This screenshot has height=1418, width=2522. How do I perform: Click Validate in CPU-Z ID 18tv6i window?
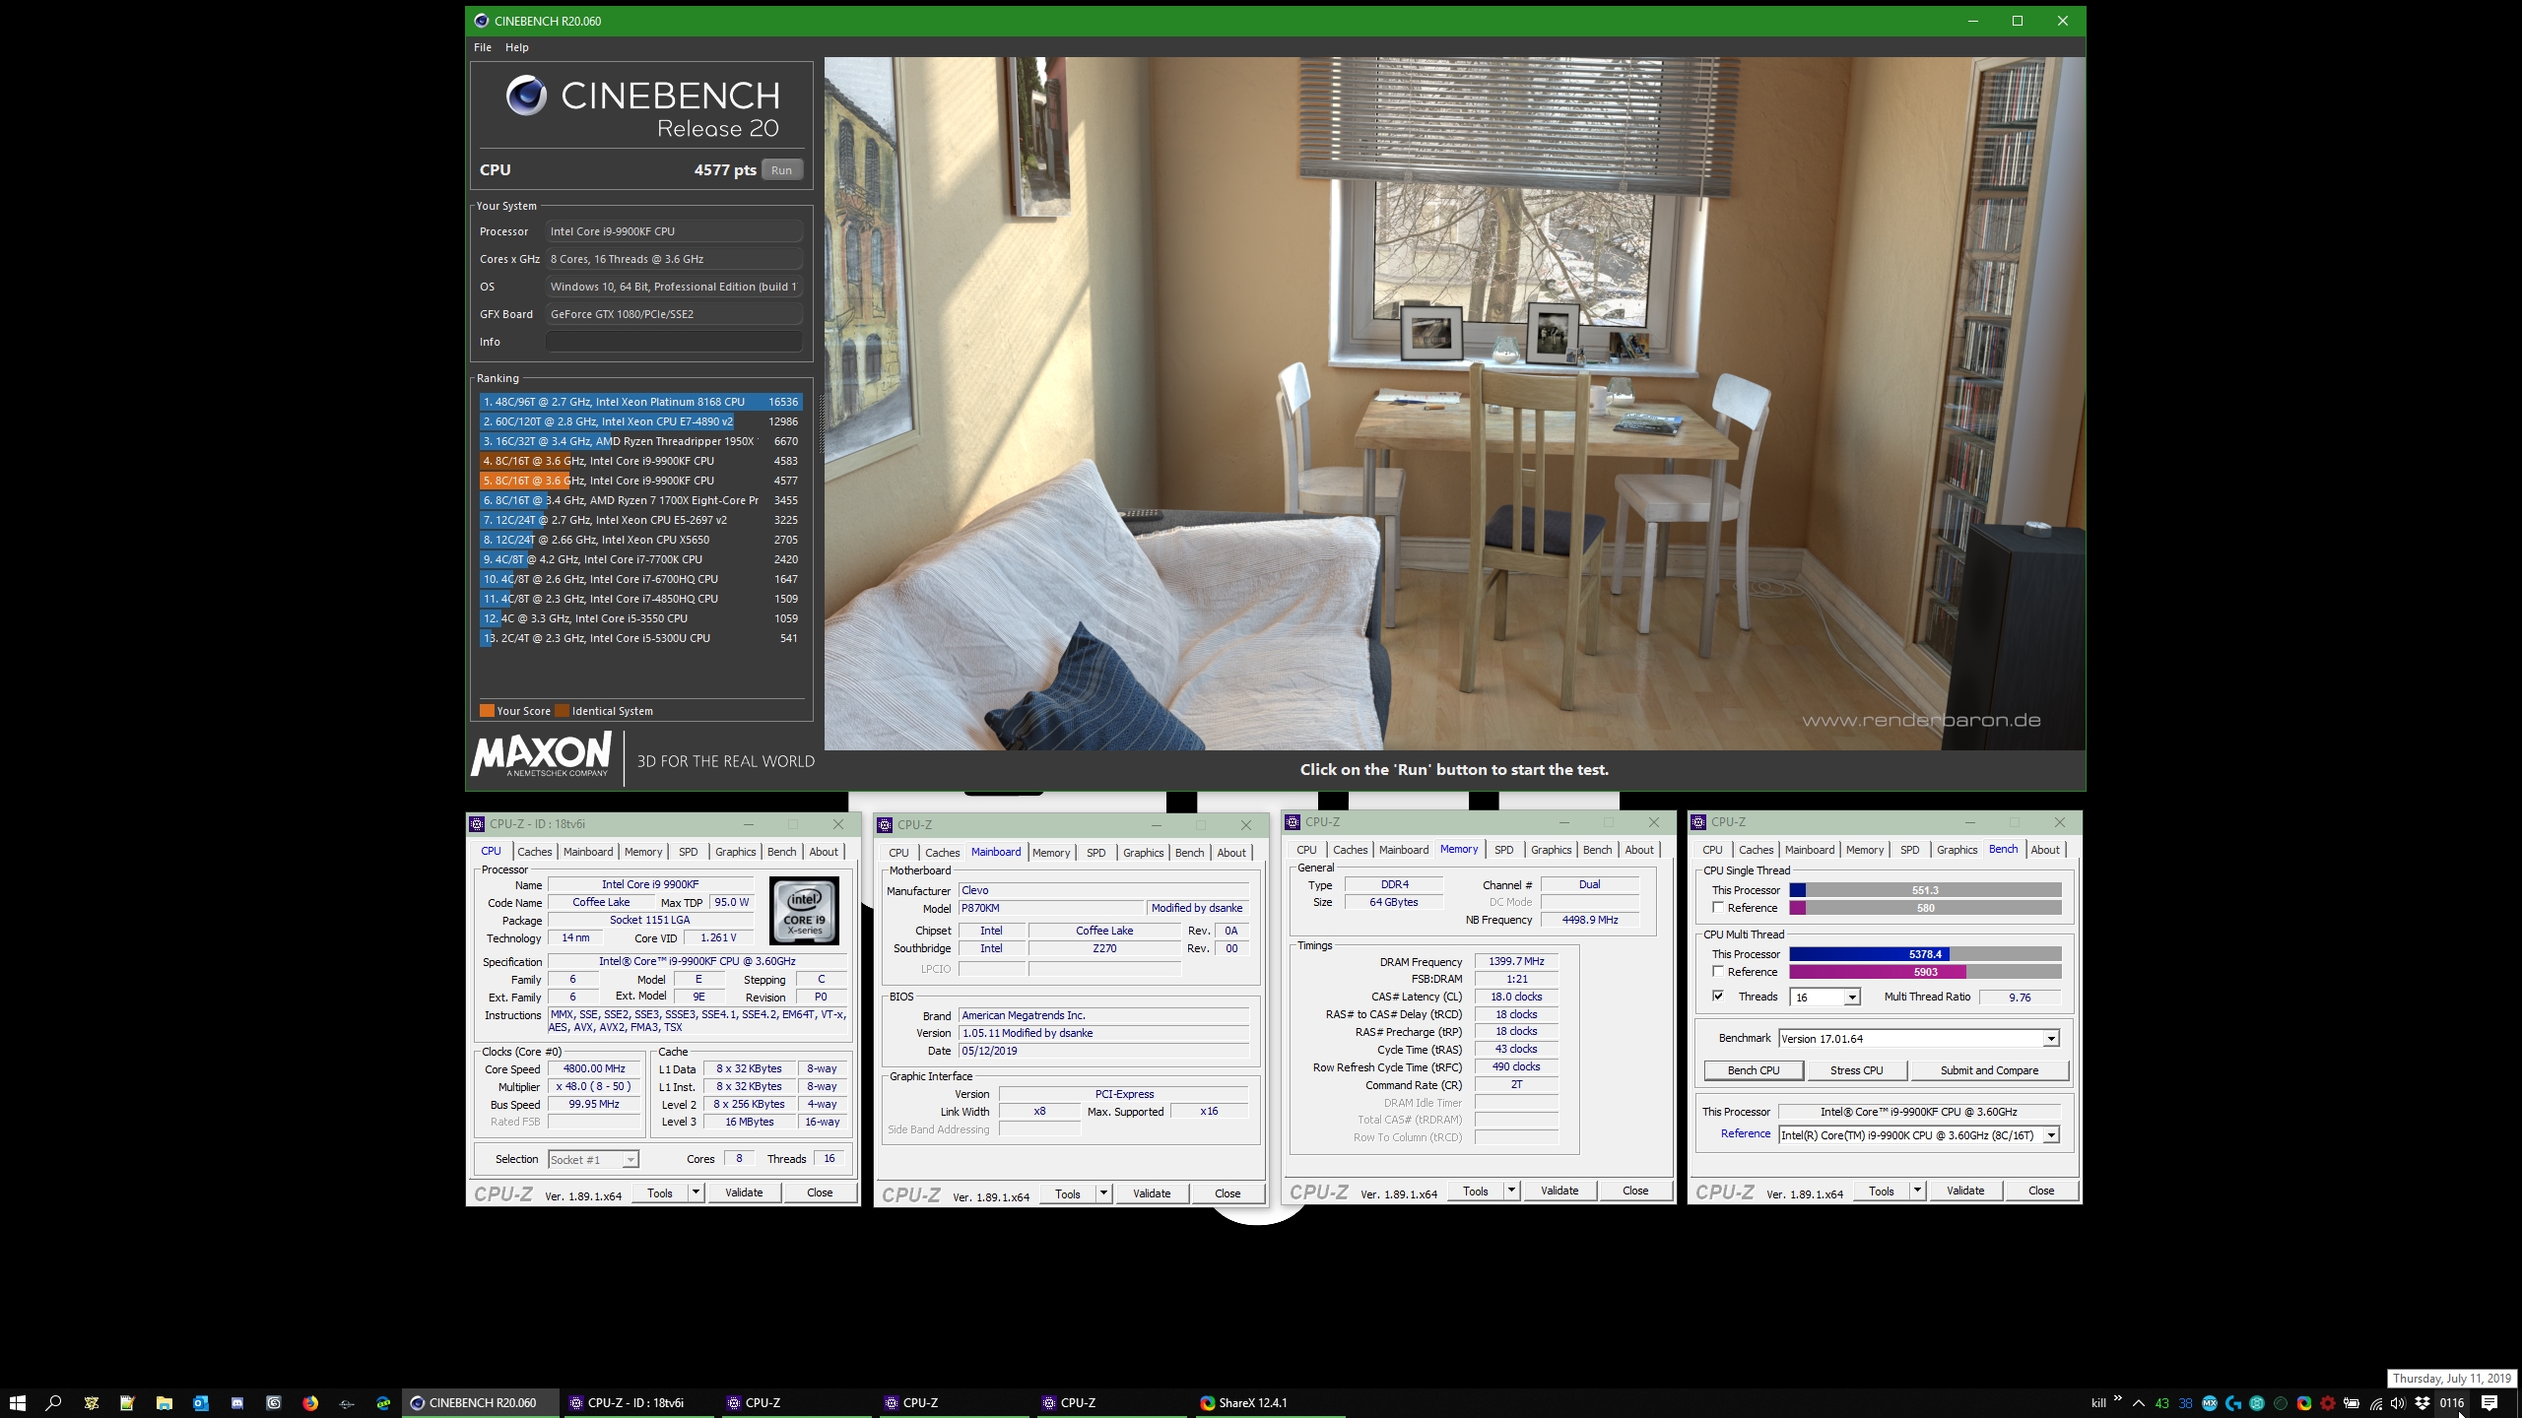pyautogui.click(x=744, y=1192)
